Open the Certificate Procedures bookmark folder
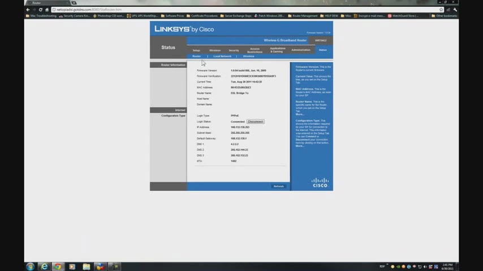This screenshot has width=483, height=271. [202, 16]
